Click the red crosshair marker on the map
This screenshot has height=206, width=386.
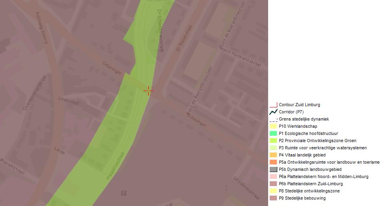coord(148,91)
